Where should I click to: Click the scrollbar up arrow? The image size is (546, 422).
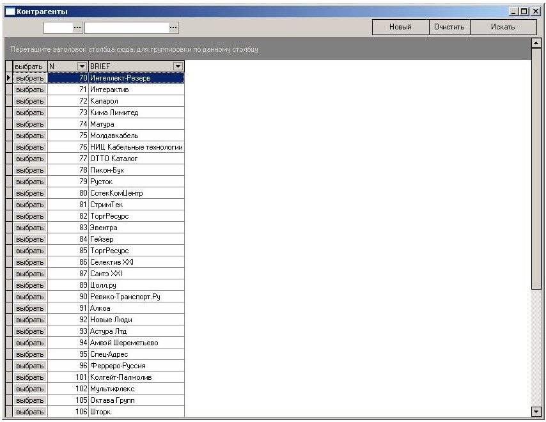(x=536, y=43)
